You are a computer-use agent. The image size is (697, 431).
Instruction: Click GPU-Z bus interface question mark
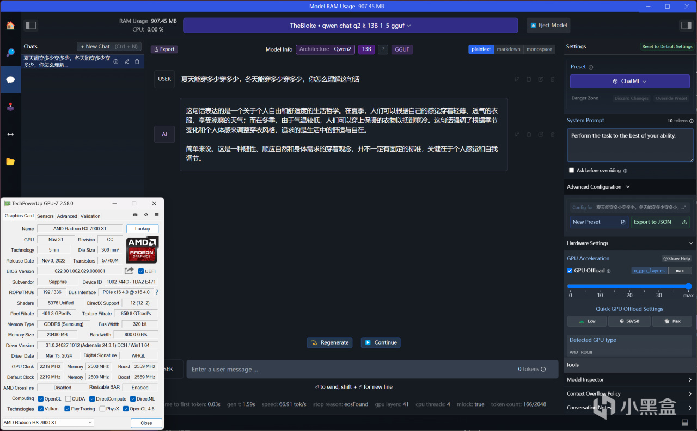(x=157, y=292)
